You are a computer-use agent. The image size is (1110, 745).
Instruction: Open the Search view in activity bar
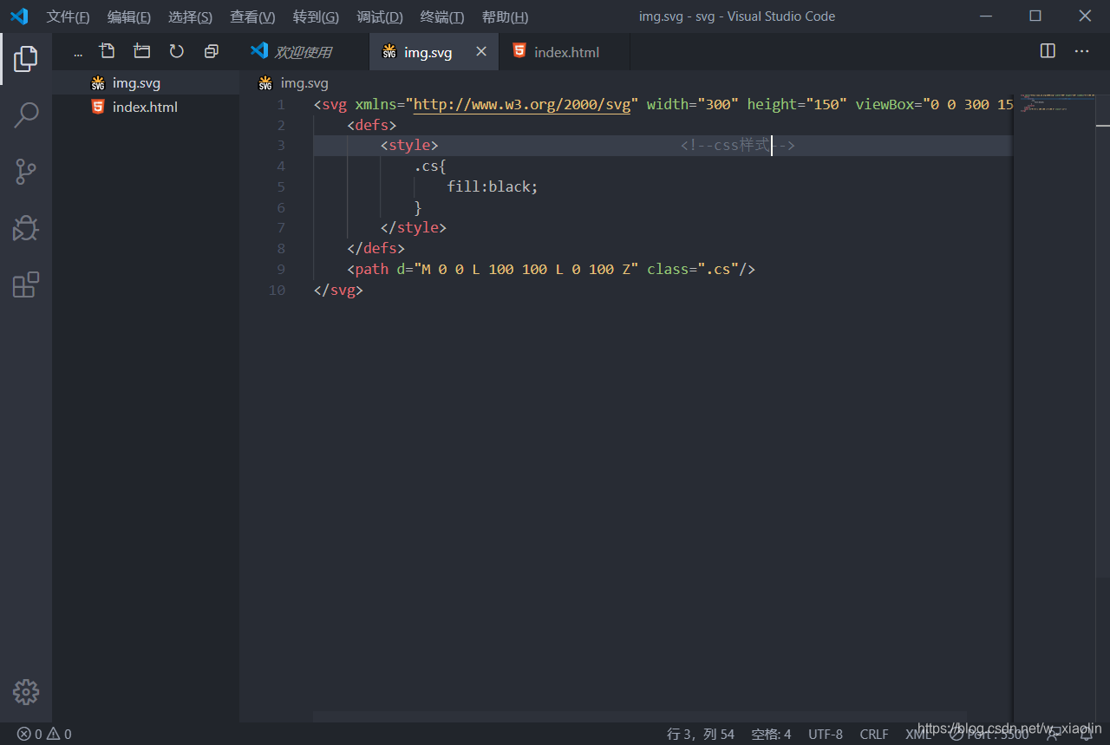(26, 115)
